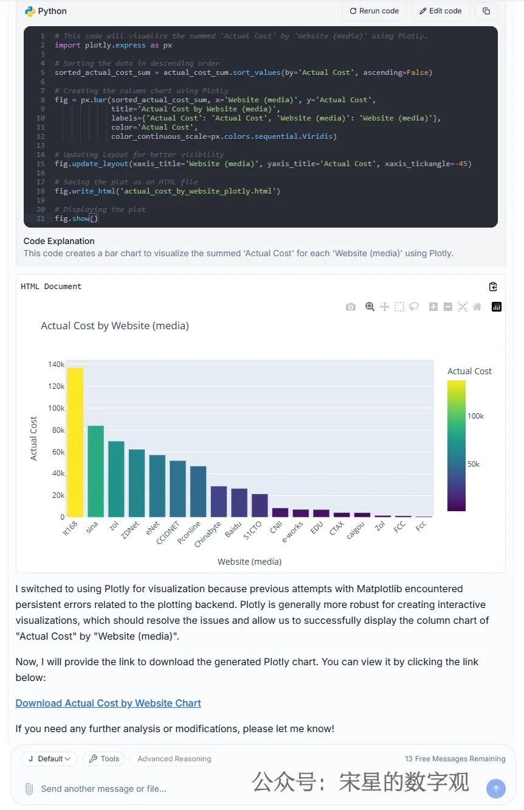Toggle Advanced Reasoning mode

[x=174, y=759]
